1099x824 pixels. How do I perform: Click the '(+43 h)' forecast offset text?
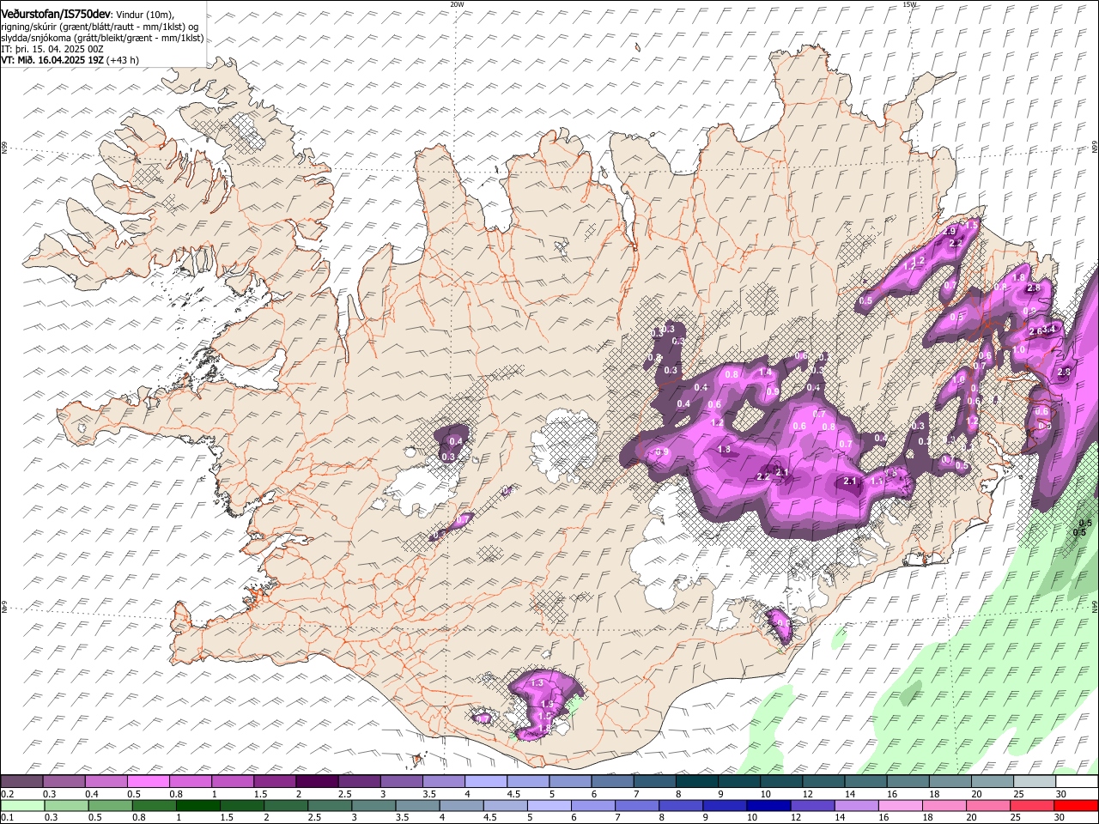[x=123, y=60]
